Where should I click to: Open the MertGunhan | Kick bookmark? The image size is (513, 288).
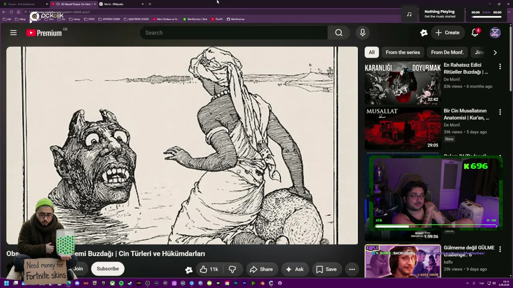(195, 19)
